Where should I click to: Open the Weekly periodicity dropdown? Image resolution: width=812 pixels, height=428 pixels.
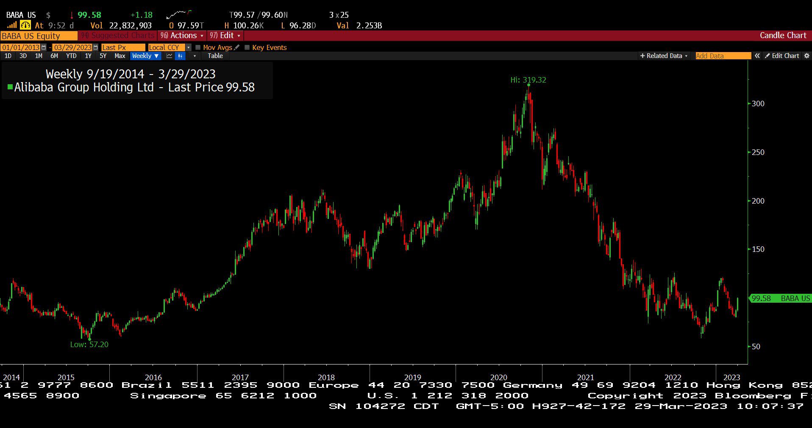pyautogui.click(x=145, y=56)
